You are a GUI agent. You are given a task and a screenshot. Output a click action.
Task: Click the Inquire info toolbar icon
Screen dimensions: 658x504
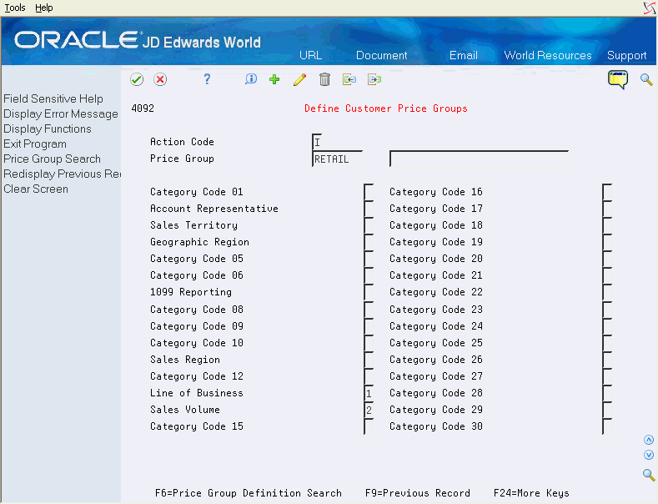[251, 79]
